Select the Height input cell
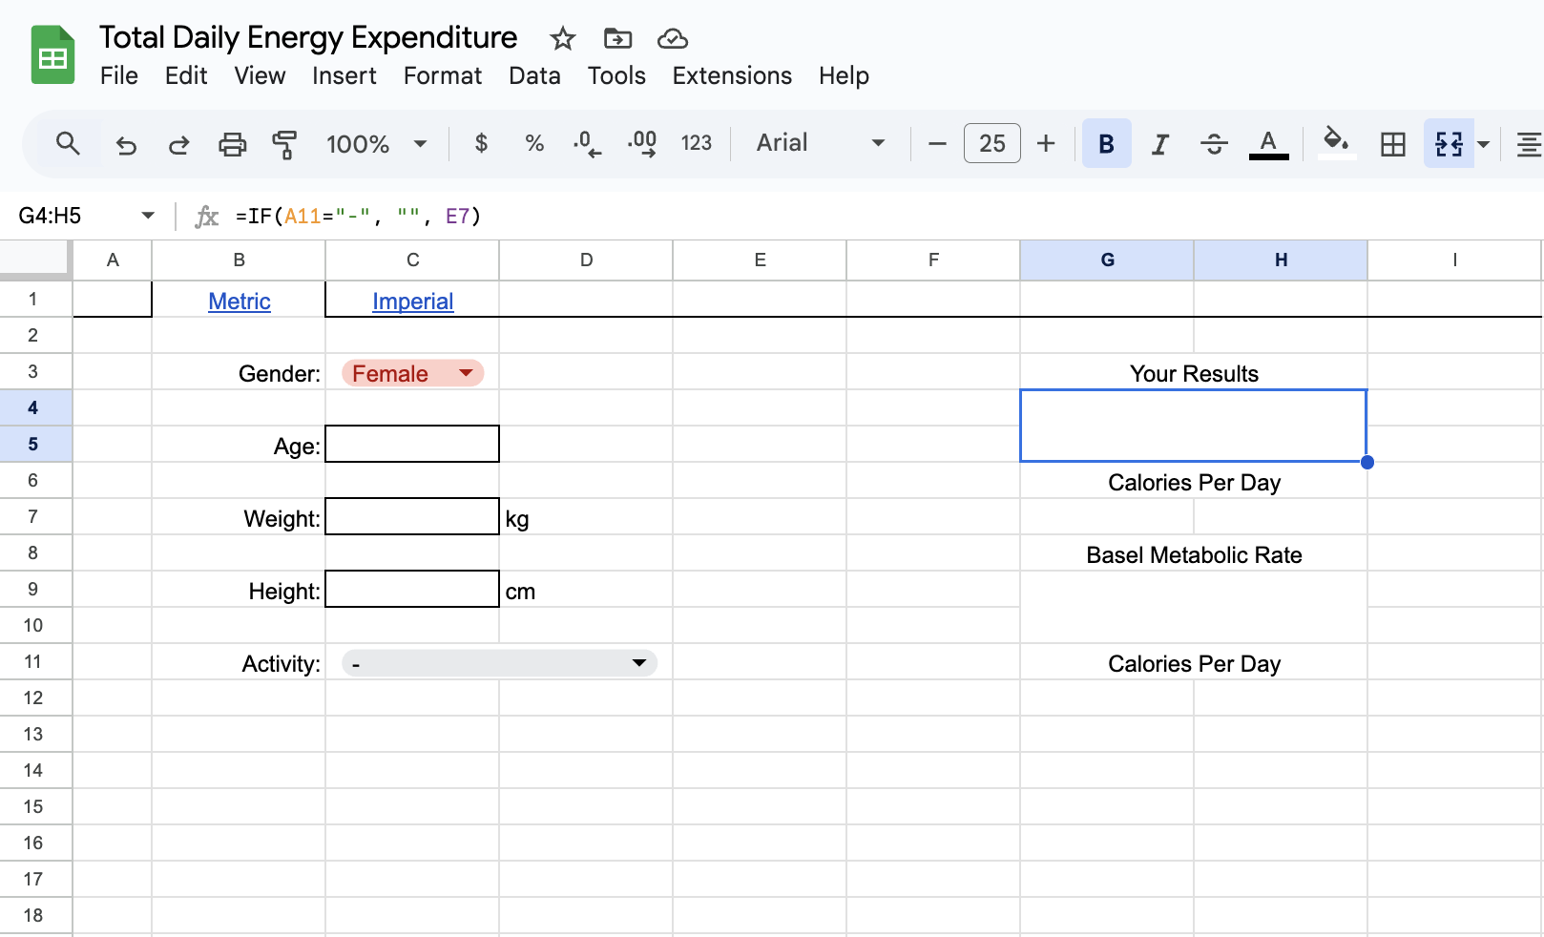The image size is (1544, 937). click(x=412, y=589)
